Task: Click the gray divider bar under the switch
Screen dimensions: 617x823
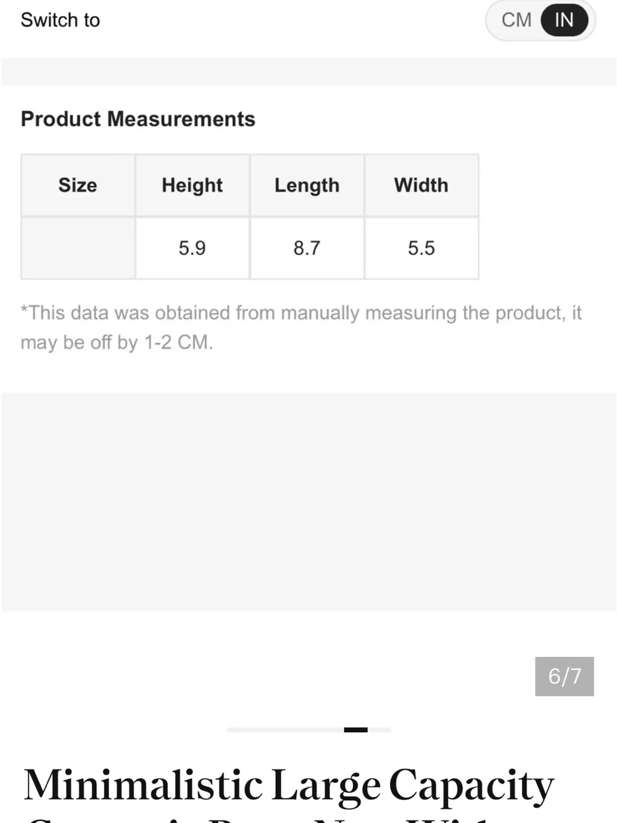Action: 308,72
